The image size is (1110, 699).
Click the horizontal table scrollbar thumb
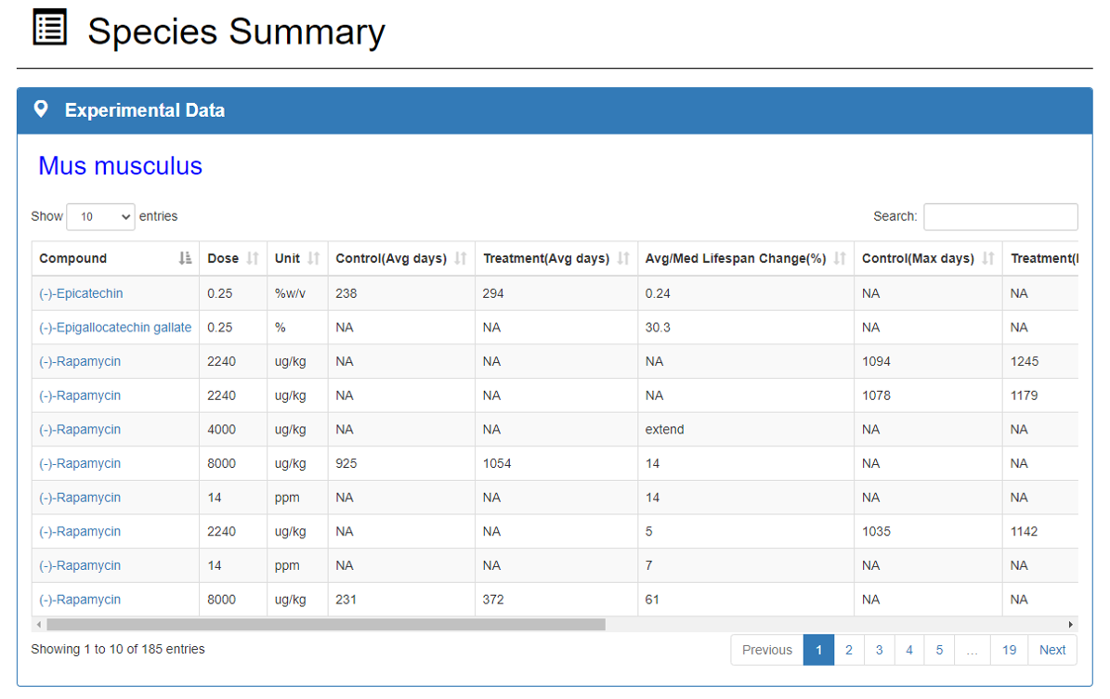point(325,625)
